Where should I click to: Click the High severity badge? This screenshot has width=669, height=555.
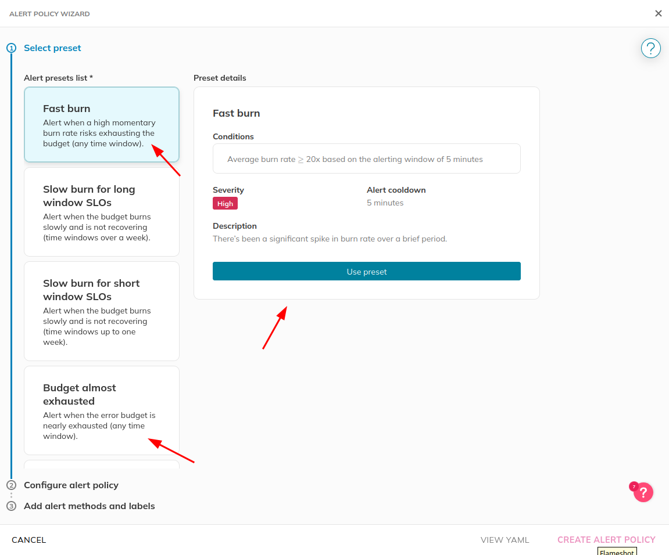point(226,203)
